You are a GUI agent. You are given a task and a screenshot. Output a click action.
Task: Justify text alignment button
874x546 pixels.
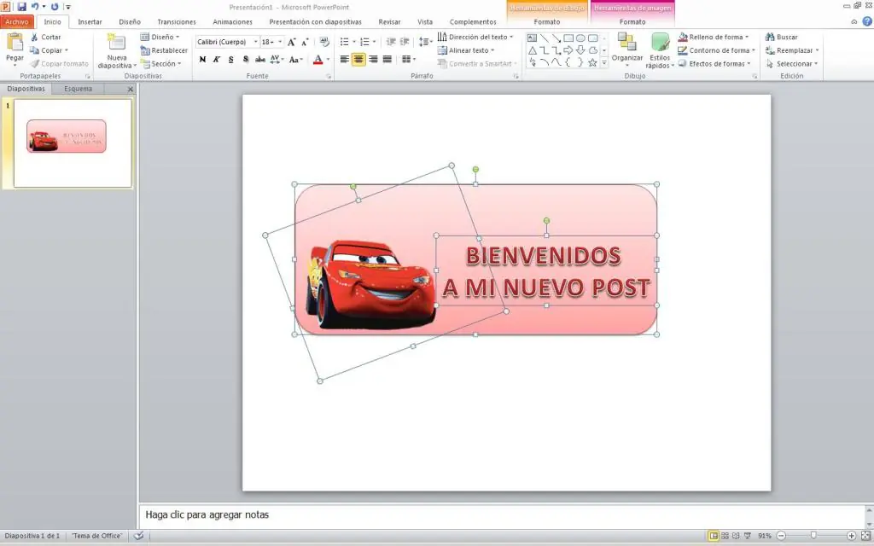[x=387, y=59]
